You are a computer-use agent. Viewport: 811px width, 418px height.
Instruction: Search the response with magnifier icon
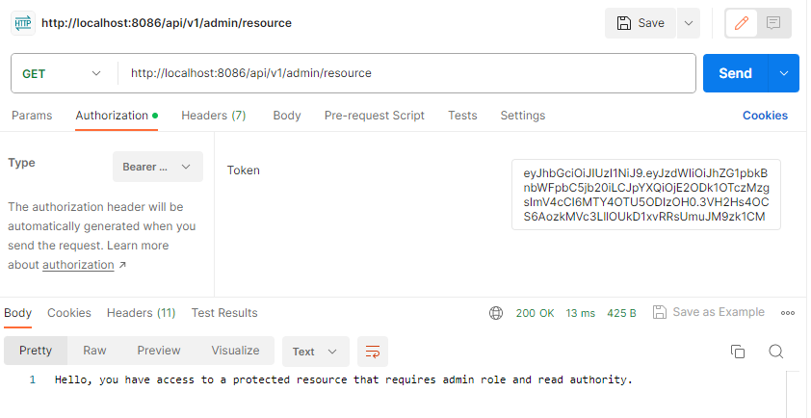pyautogui.click(x=775, y=352)
